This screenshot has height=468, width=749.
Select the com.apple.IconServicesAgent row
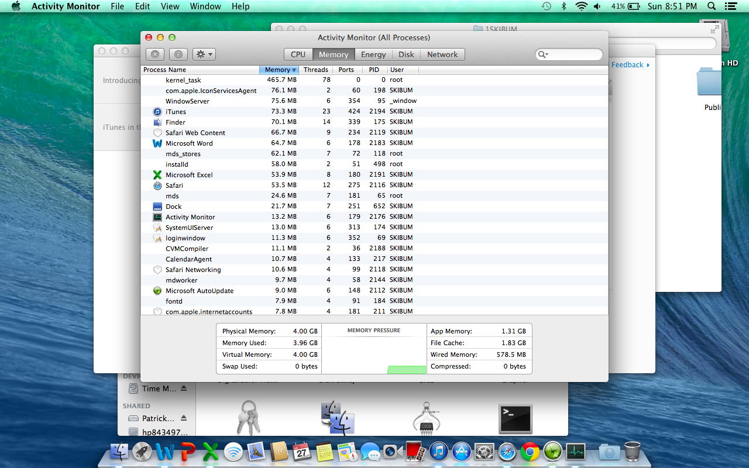(374, 91)
